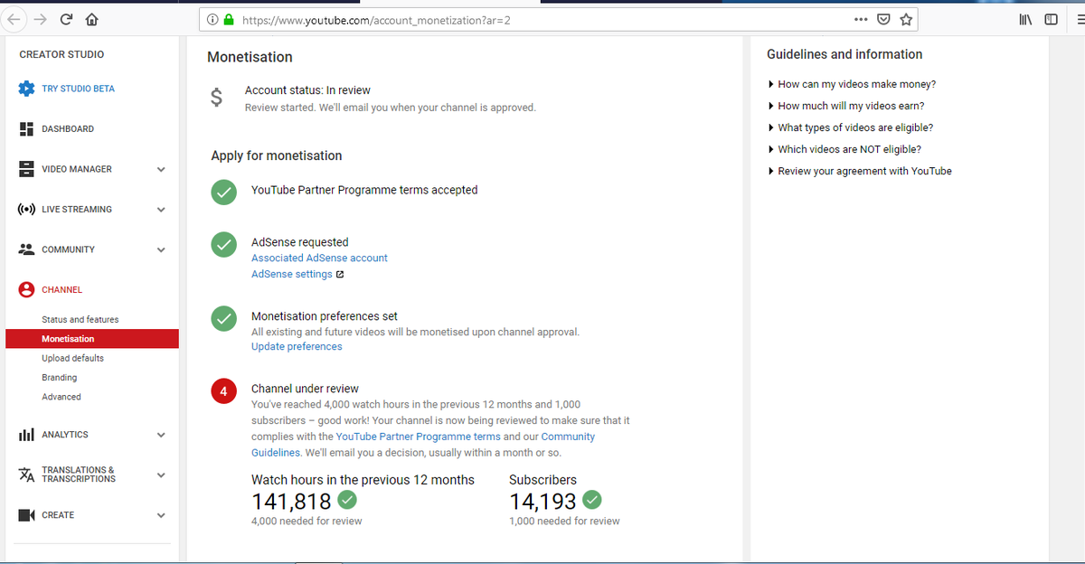The height and width of the screenshot is (564, 1085).
Task: Expand the Video Manager section chevron
Action: pos(161,169)
